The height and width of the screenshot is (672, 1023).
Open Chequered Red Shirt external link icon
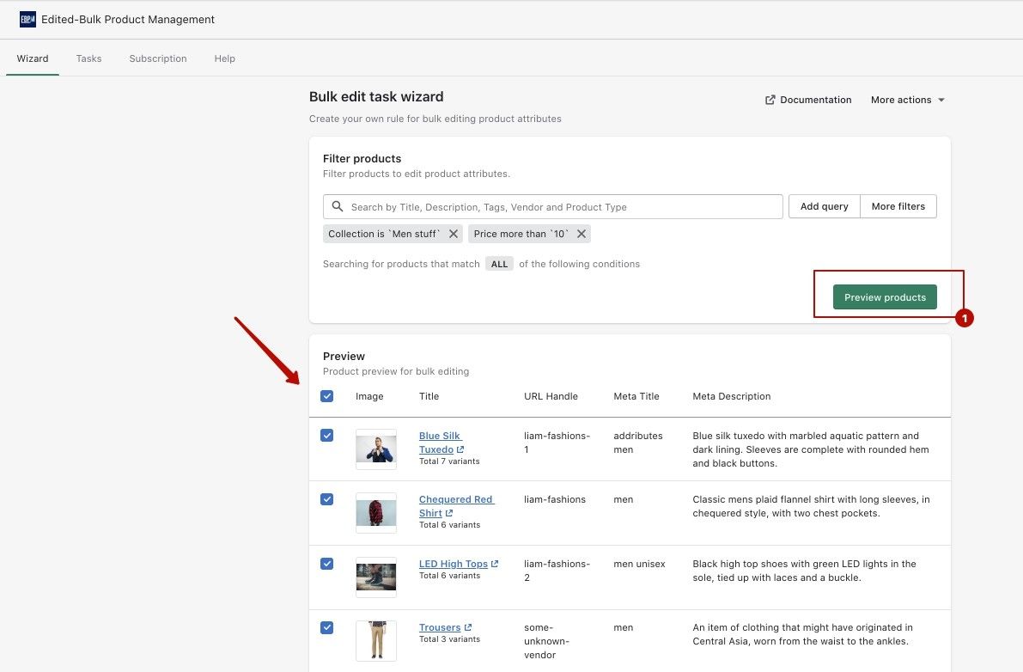pos(448,512)
